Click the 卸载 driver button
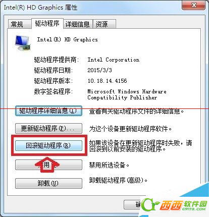209x217 pixels. (x=48, y=183)
